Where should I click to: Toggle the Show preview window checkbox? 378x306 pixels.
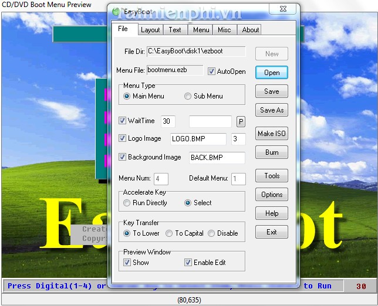point(127,263)
